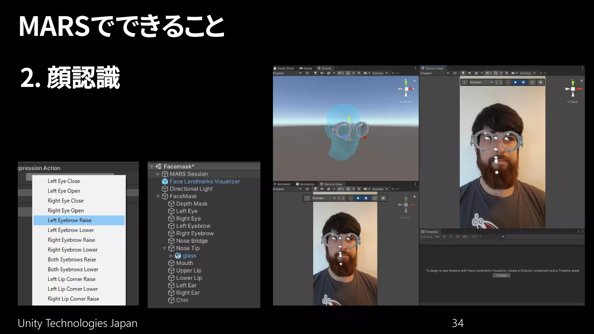The width and height of the screenshot is (594, 334).
Task: Toggle hidden objects visibility in right Device View
Action: click(488, 73)
